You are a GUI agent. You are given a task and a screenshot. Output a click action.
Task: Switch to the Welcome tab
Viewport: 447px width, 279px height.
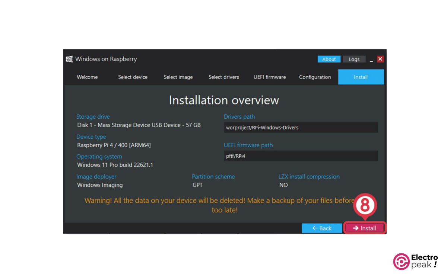(x=87, y=77)
